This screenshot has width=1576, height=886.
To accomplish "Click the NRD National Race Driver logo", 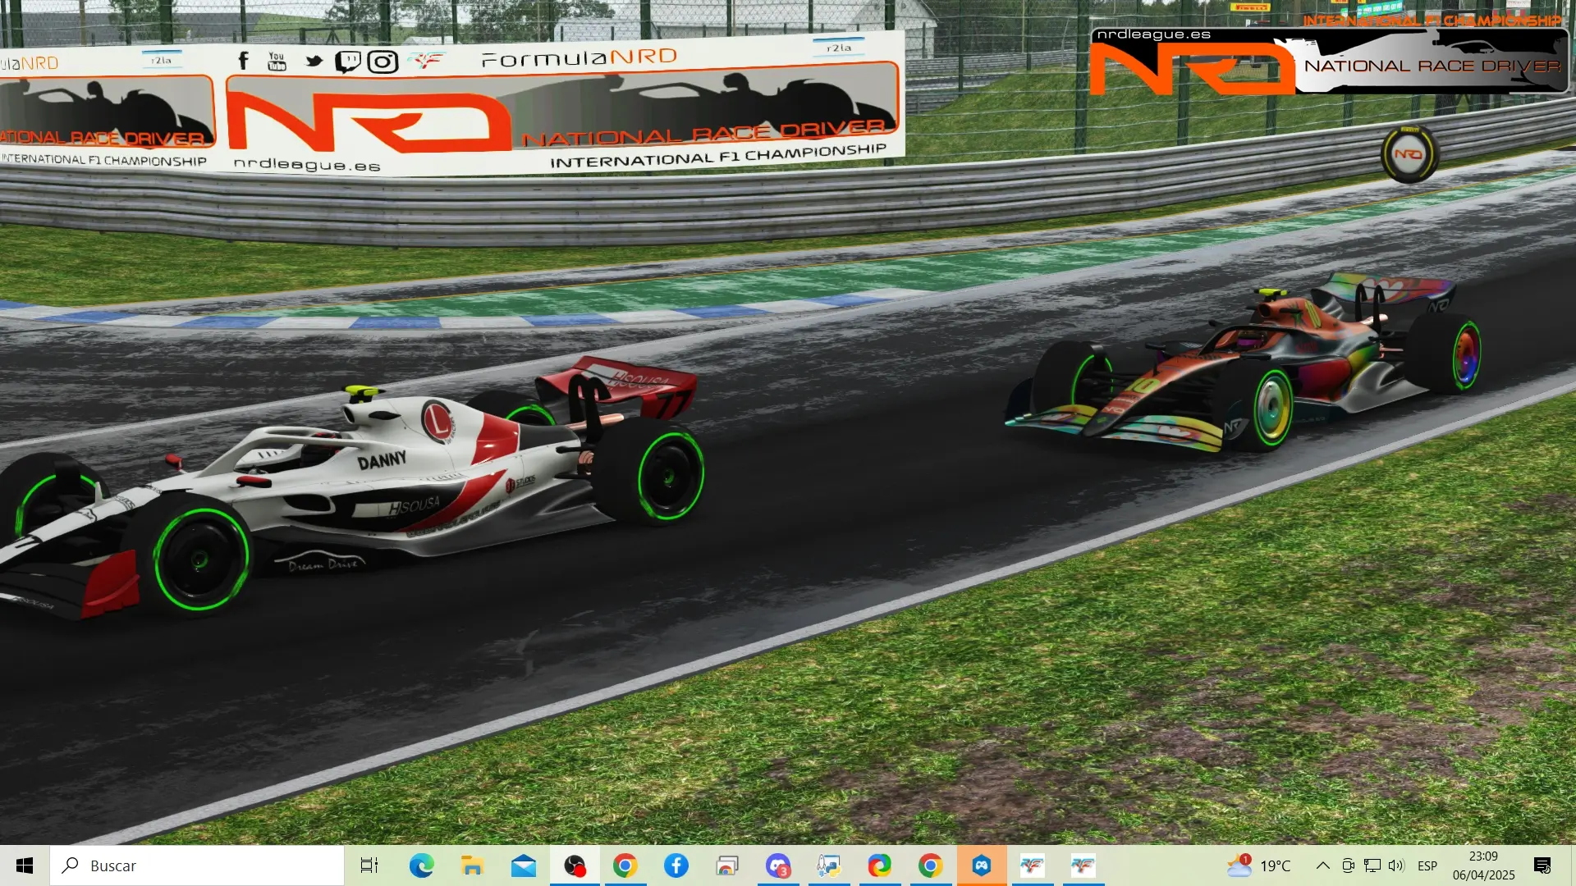I will [1329, 62].
